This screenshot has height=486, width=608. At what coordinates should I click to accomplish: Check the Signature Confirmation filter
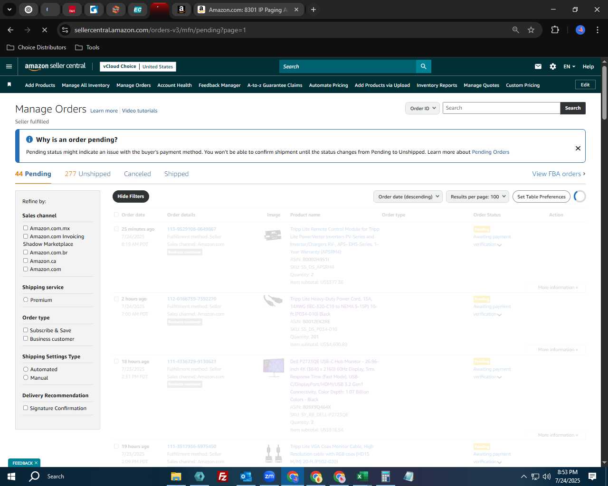pyautogui.click(x=26, y=408)
